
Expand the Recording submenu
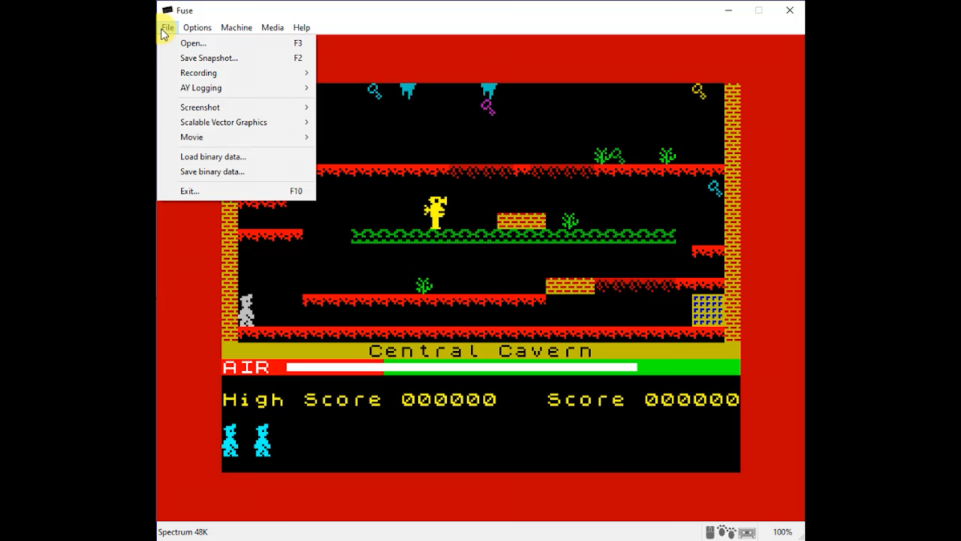click(x=198, y=73)
